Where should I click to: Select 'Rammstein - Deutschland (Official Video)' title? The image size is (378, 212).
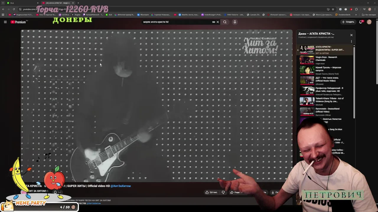pos(327,110)
